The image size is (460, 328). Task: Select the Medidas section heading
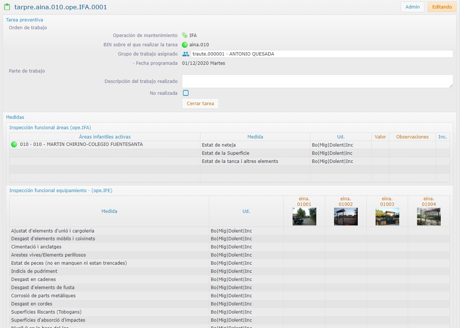(15, 117)
